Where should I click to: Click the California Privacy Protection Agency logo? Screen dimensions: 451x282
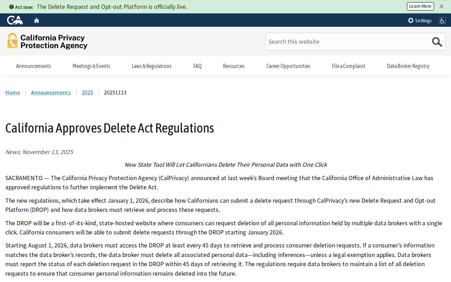[47, 41]
